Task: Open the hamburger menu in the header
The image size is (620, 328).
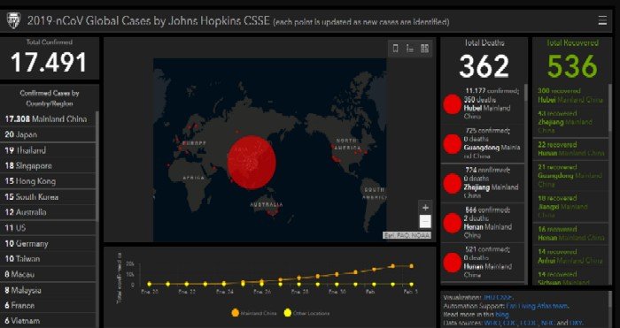Action: (x=602, y=20)
